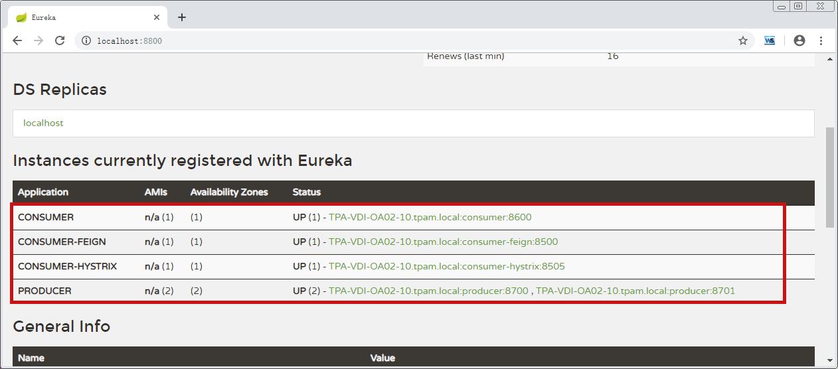Screen dimensions: 838x369
Task: Reload the Eureka page
Action: pyautogui.click(x=60, y=40)
